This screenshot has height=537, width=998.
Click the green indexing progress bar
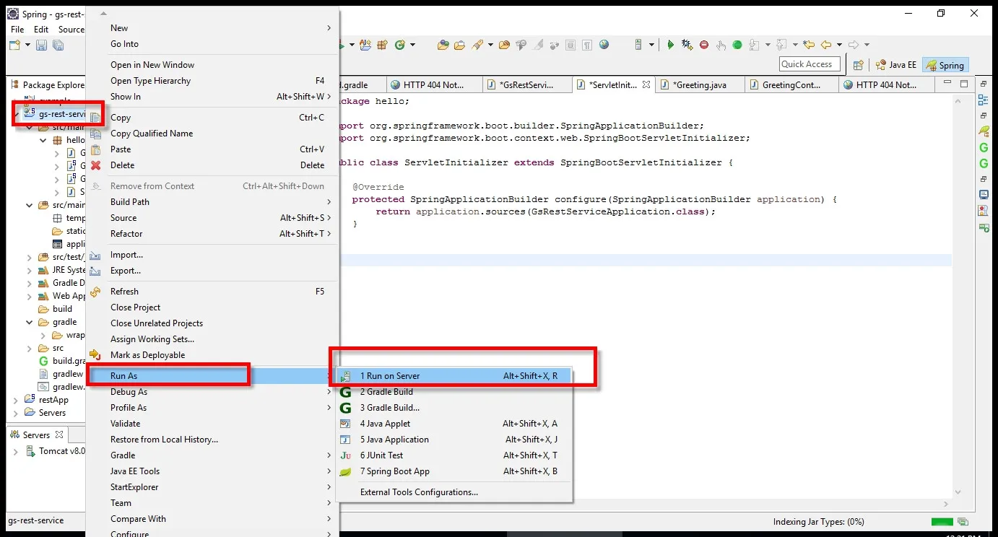pyautogui.click(x=941, y=522)
